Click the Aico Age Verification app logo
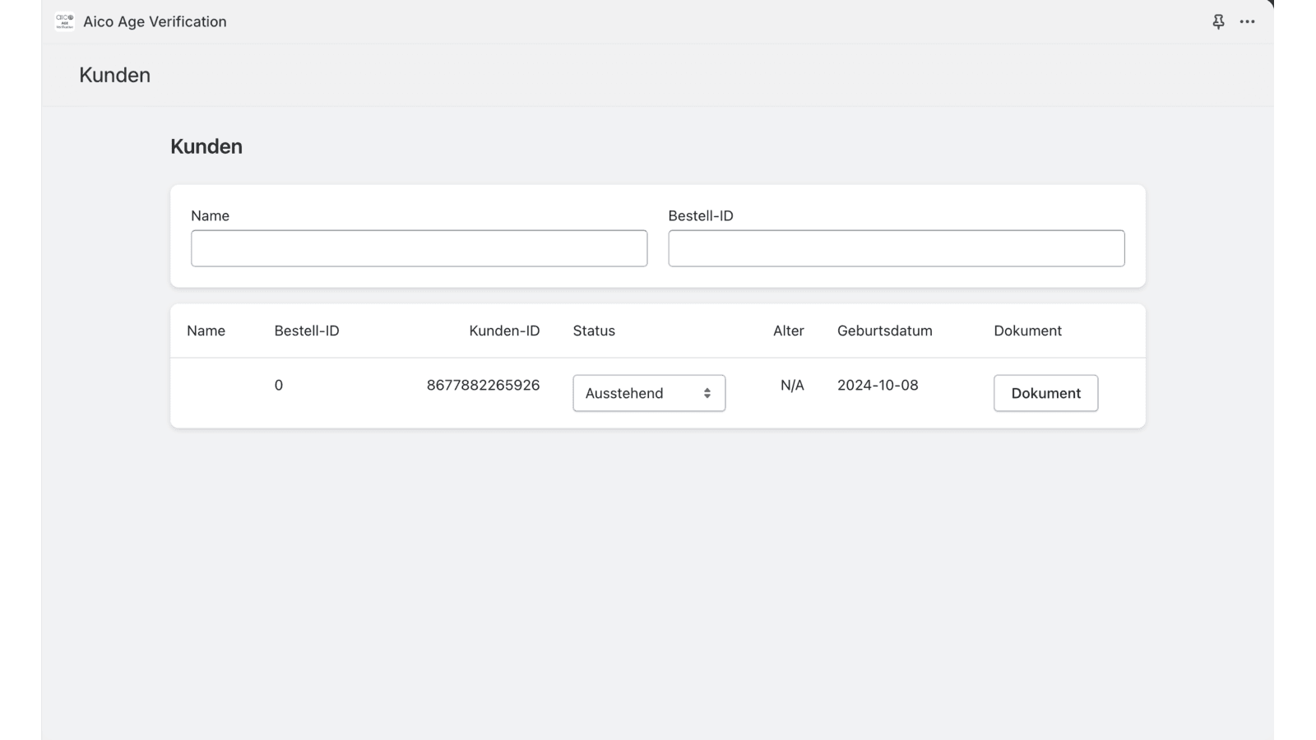The image size is (1316, 740). pos(64,22)
